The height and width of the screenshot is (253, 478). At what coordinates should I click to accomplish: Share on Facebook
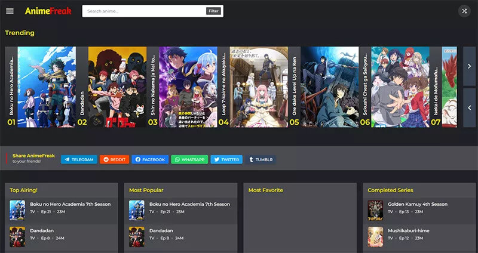click(x=150, y=159)
